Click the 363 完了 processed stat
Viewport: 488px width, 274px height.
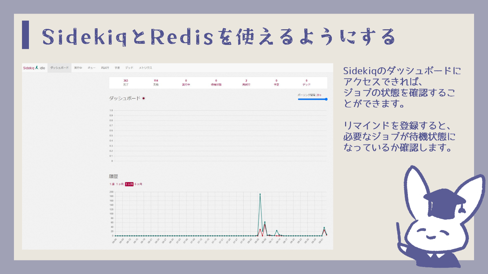126,83
